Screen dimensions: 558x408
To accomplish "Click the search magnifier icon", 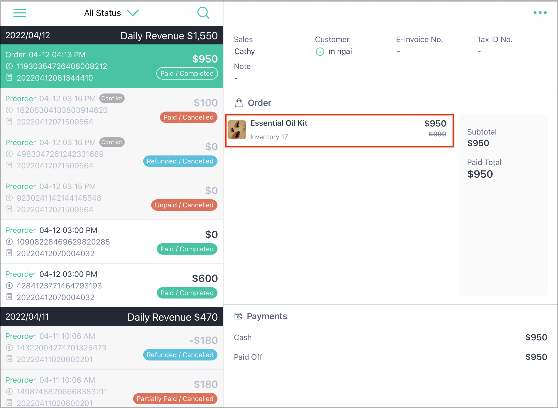I will 203,13.
